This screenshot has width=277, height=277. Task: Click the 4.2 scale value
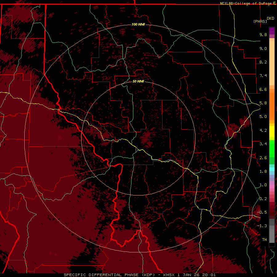(x=263, y=130)
